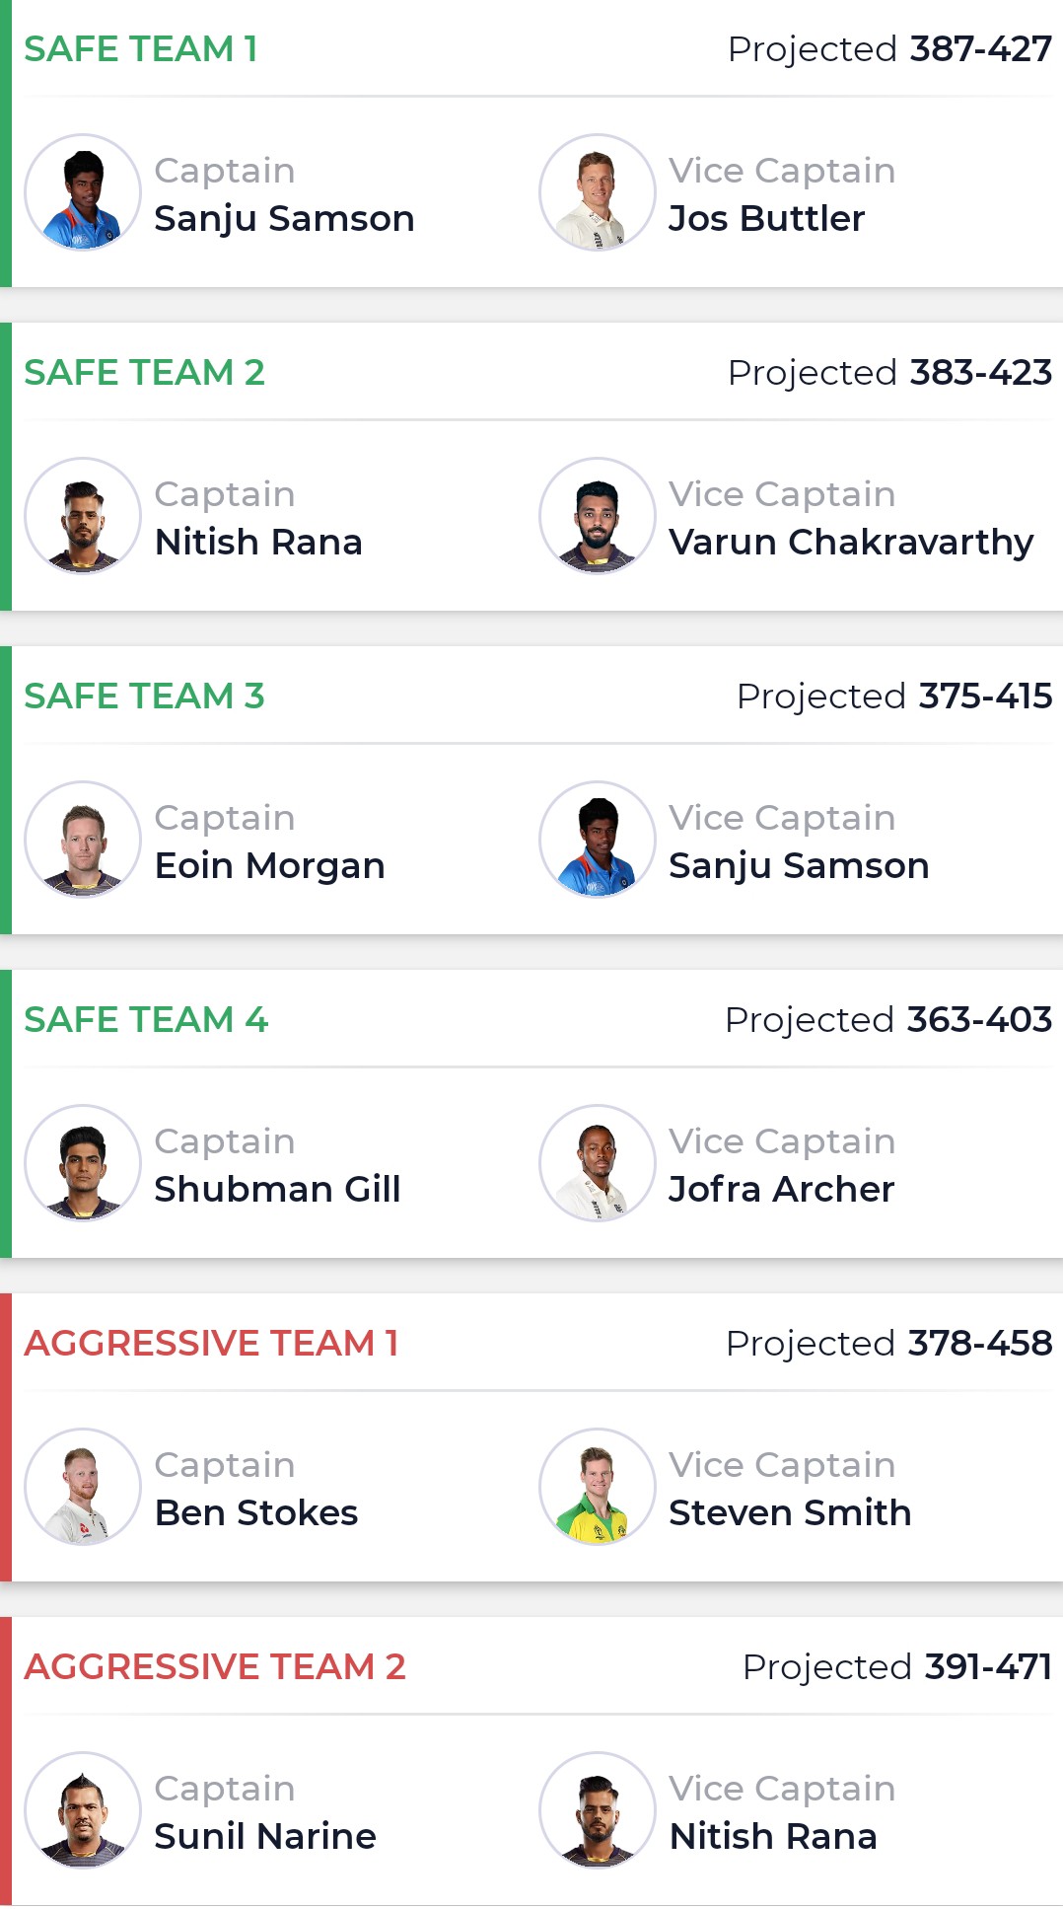Click Projected 378-458 score range
1063x1909 pixels.
coord(889,1344)
